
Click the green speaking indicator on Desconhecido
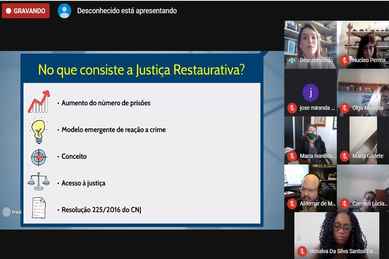tap(292, 60)
